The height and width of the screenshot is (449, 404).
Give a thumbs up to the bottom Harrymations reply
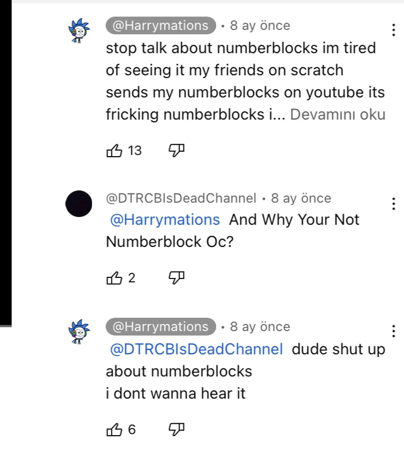click(115, 429)
